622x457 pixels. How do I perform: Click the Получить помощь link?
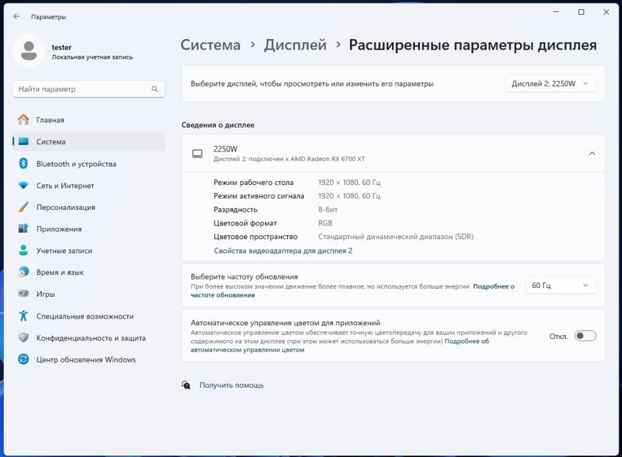[231, 385]
